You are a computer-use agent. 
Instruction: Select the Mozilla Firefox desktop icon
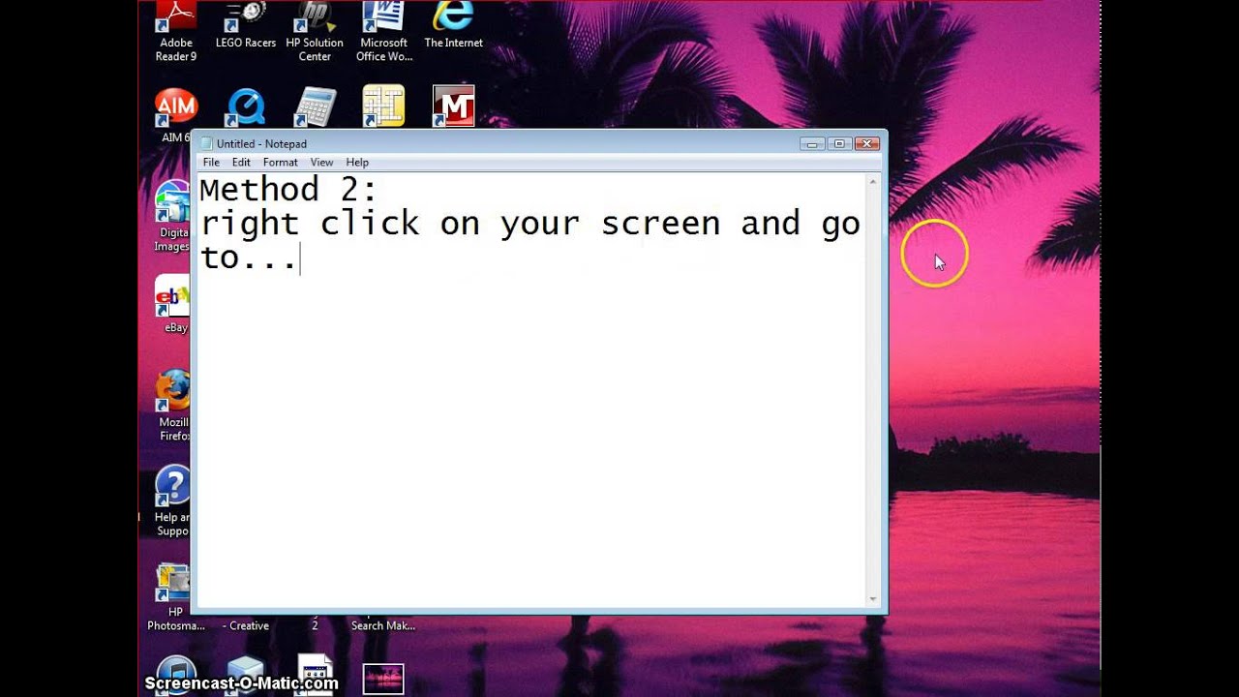coord(174,405)
